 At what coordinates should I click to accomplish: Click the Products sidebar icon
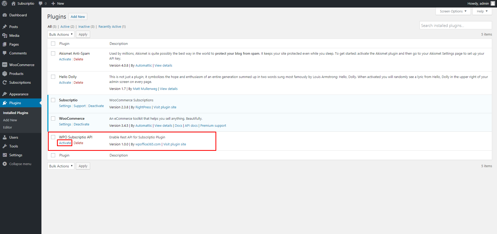(5, 73)
